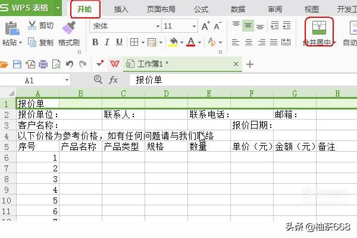Click the Format Painter (格式刷) brush icon
357x238 pixels.
[68, 27]
